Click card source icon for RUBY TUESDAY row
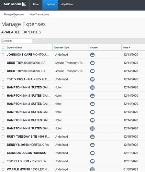The image size is (145, 172). coord(92,137)
